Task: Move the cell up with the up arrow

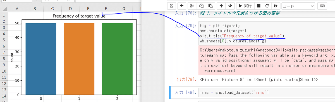Action: [221, 6]
